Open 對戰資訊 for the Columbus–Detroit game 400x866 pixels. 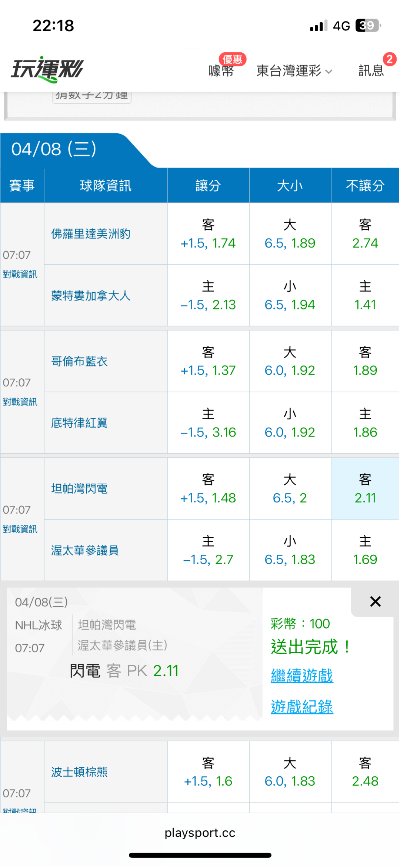[20, 402]
